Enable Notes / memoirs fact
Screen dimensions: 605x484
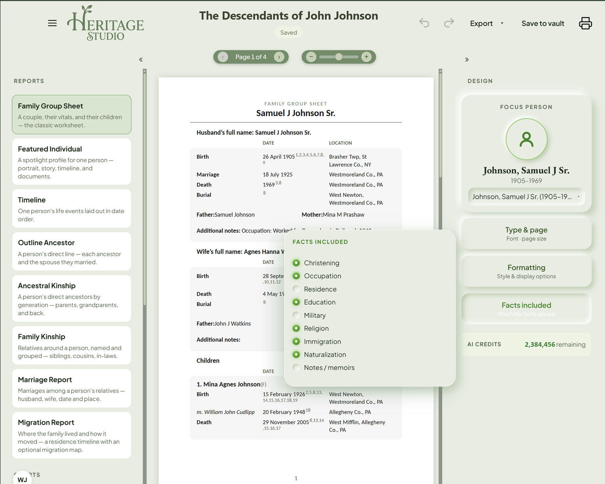[296, 367]
